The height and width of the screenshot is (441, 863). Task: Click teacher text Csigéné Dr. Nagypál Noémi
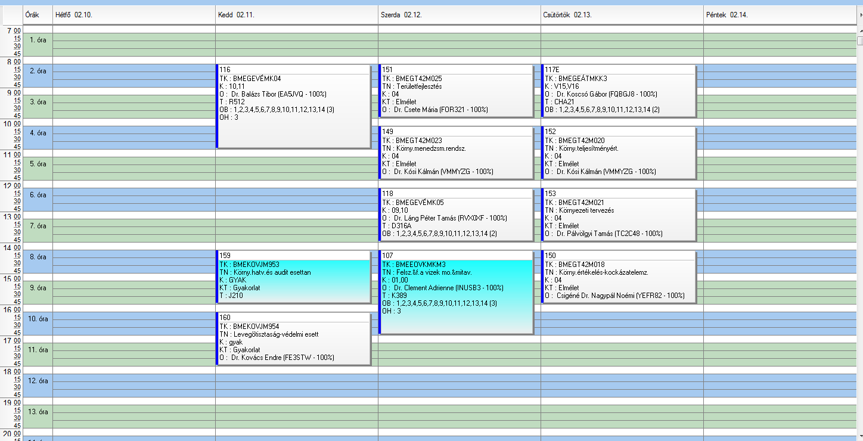click(595, 296)
